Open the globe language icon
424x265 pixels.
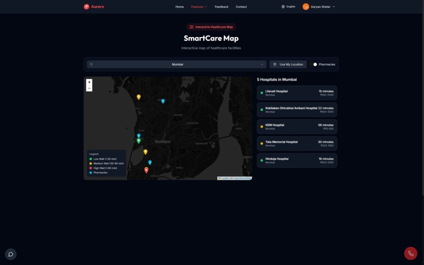point(283,7)
